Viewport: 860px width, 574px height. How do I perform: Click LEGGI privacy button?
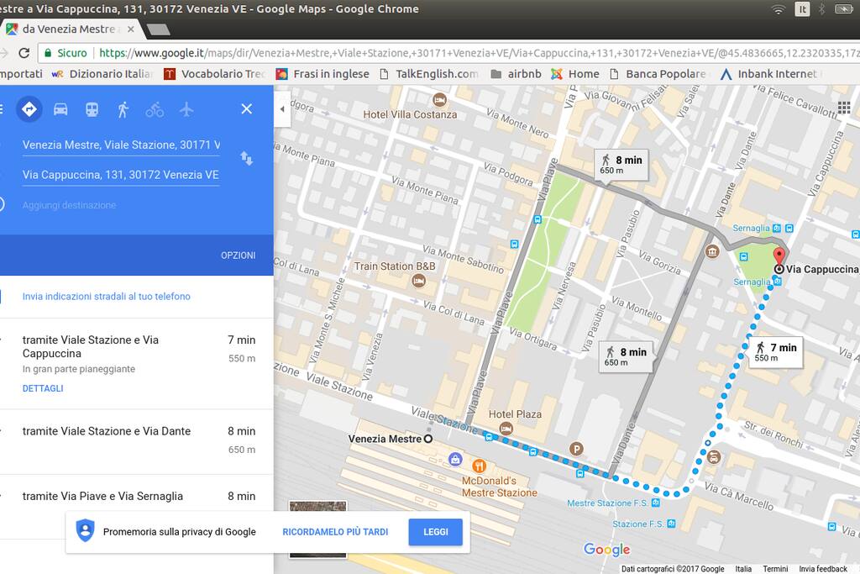coord(436,532)
